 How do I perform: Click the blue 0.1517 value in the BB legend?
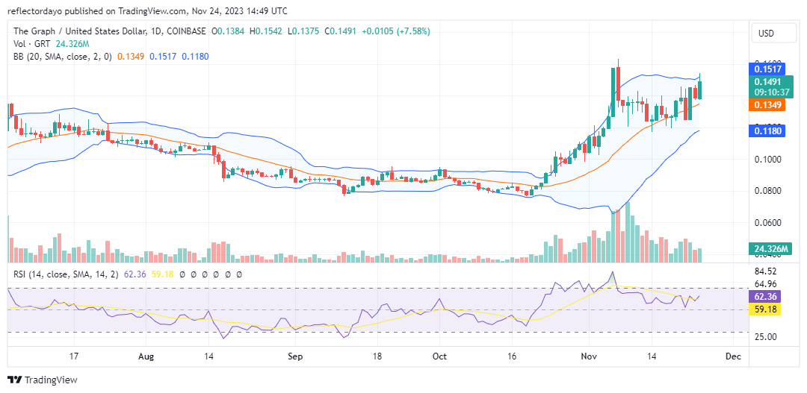163,57
